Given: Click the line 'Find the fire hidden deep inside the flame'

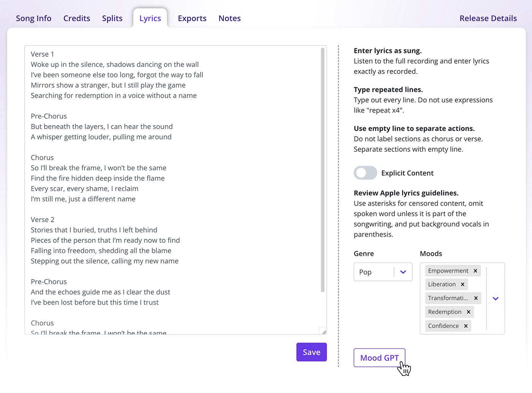Looking at the screenshot, I should 98,178.
